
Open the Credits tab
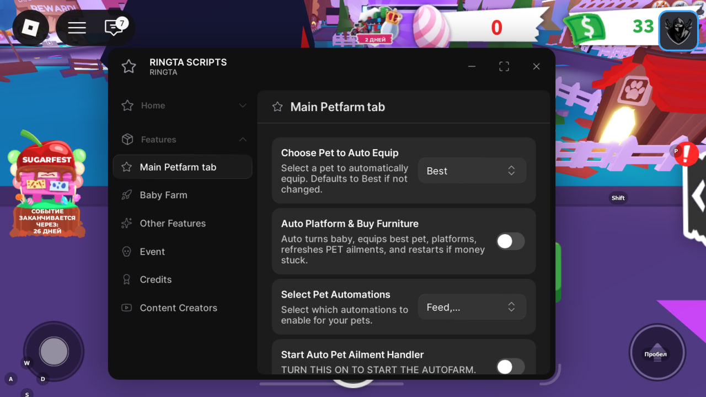point(183,279)
